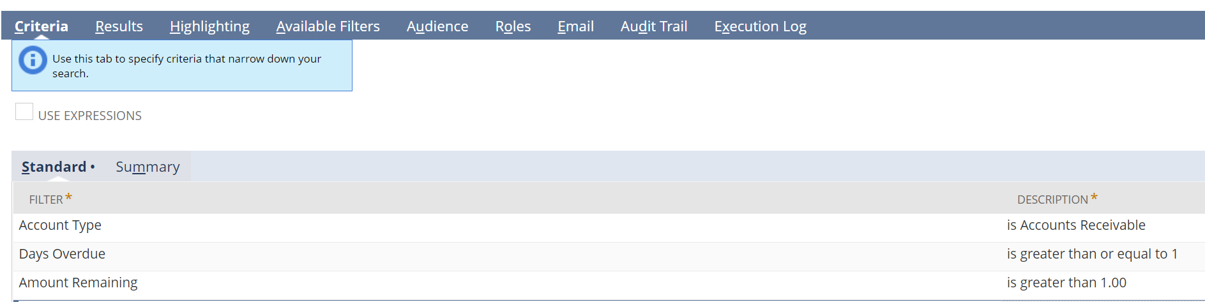Go to the Audience tab
Image resolution: width=1205 pixels, height=302 pixels.
(x=437, y=26)
